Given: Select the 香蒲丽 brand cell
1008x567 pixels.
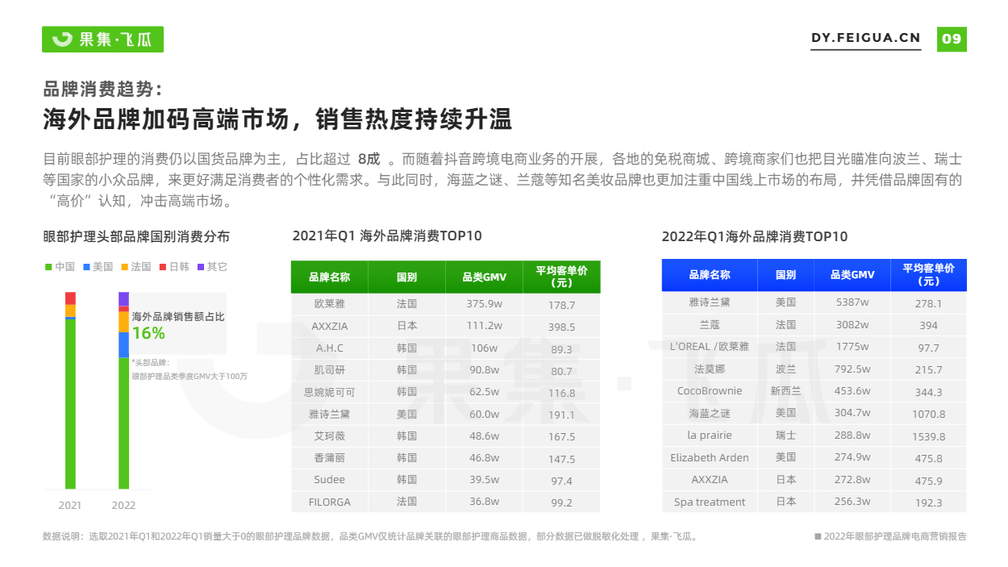Looking at the screenshot, I should click(x=329, y=457).
